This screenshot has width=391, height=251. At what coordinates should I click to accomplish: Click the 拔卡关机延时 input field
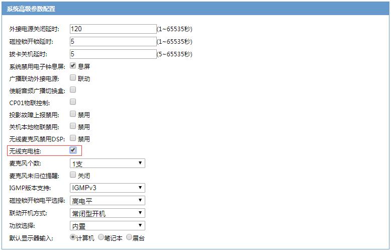tap(113, 53)
